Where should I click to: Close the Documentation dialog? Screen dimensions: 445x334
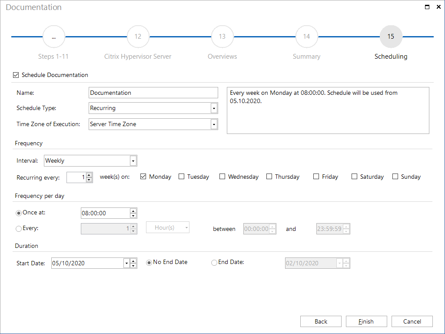tap(438, 7)
